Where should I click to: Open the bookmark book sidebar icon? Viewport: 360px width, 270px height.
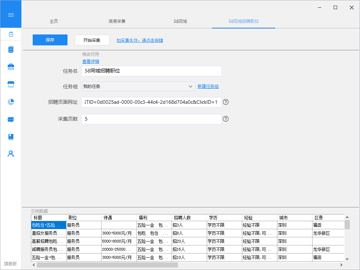[11, 137]
